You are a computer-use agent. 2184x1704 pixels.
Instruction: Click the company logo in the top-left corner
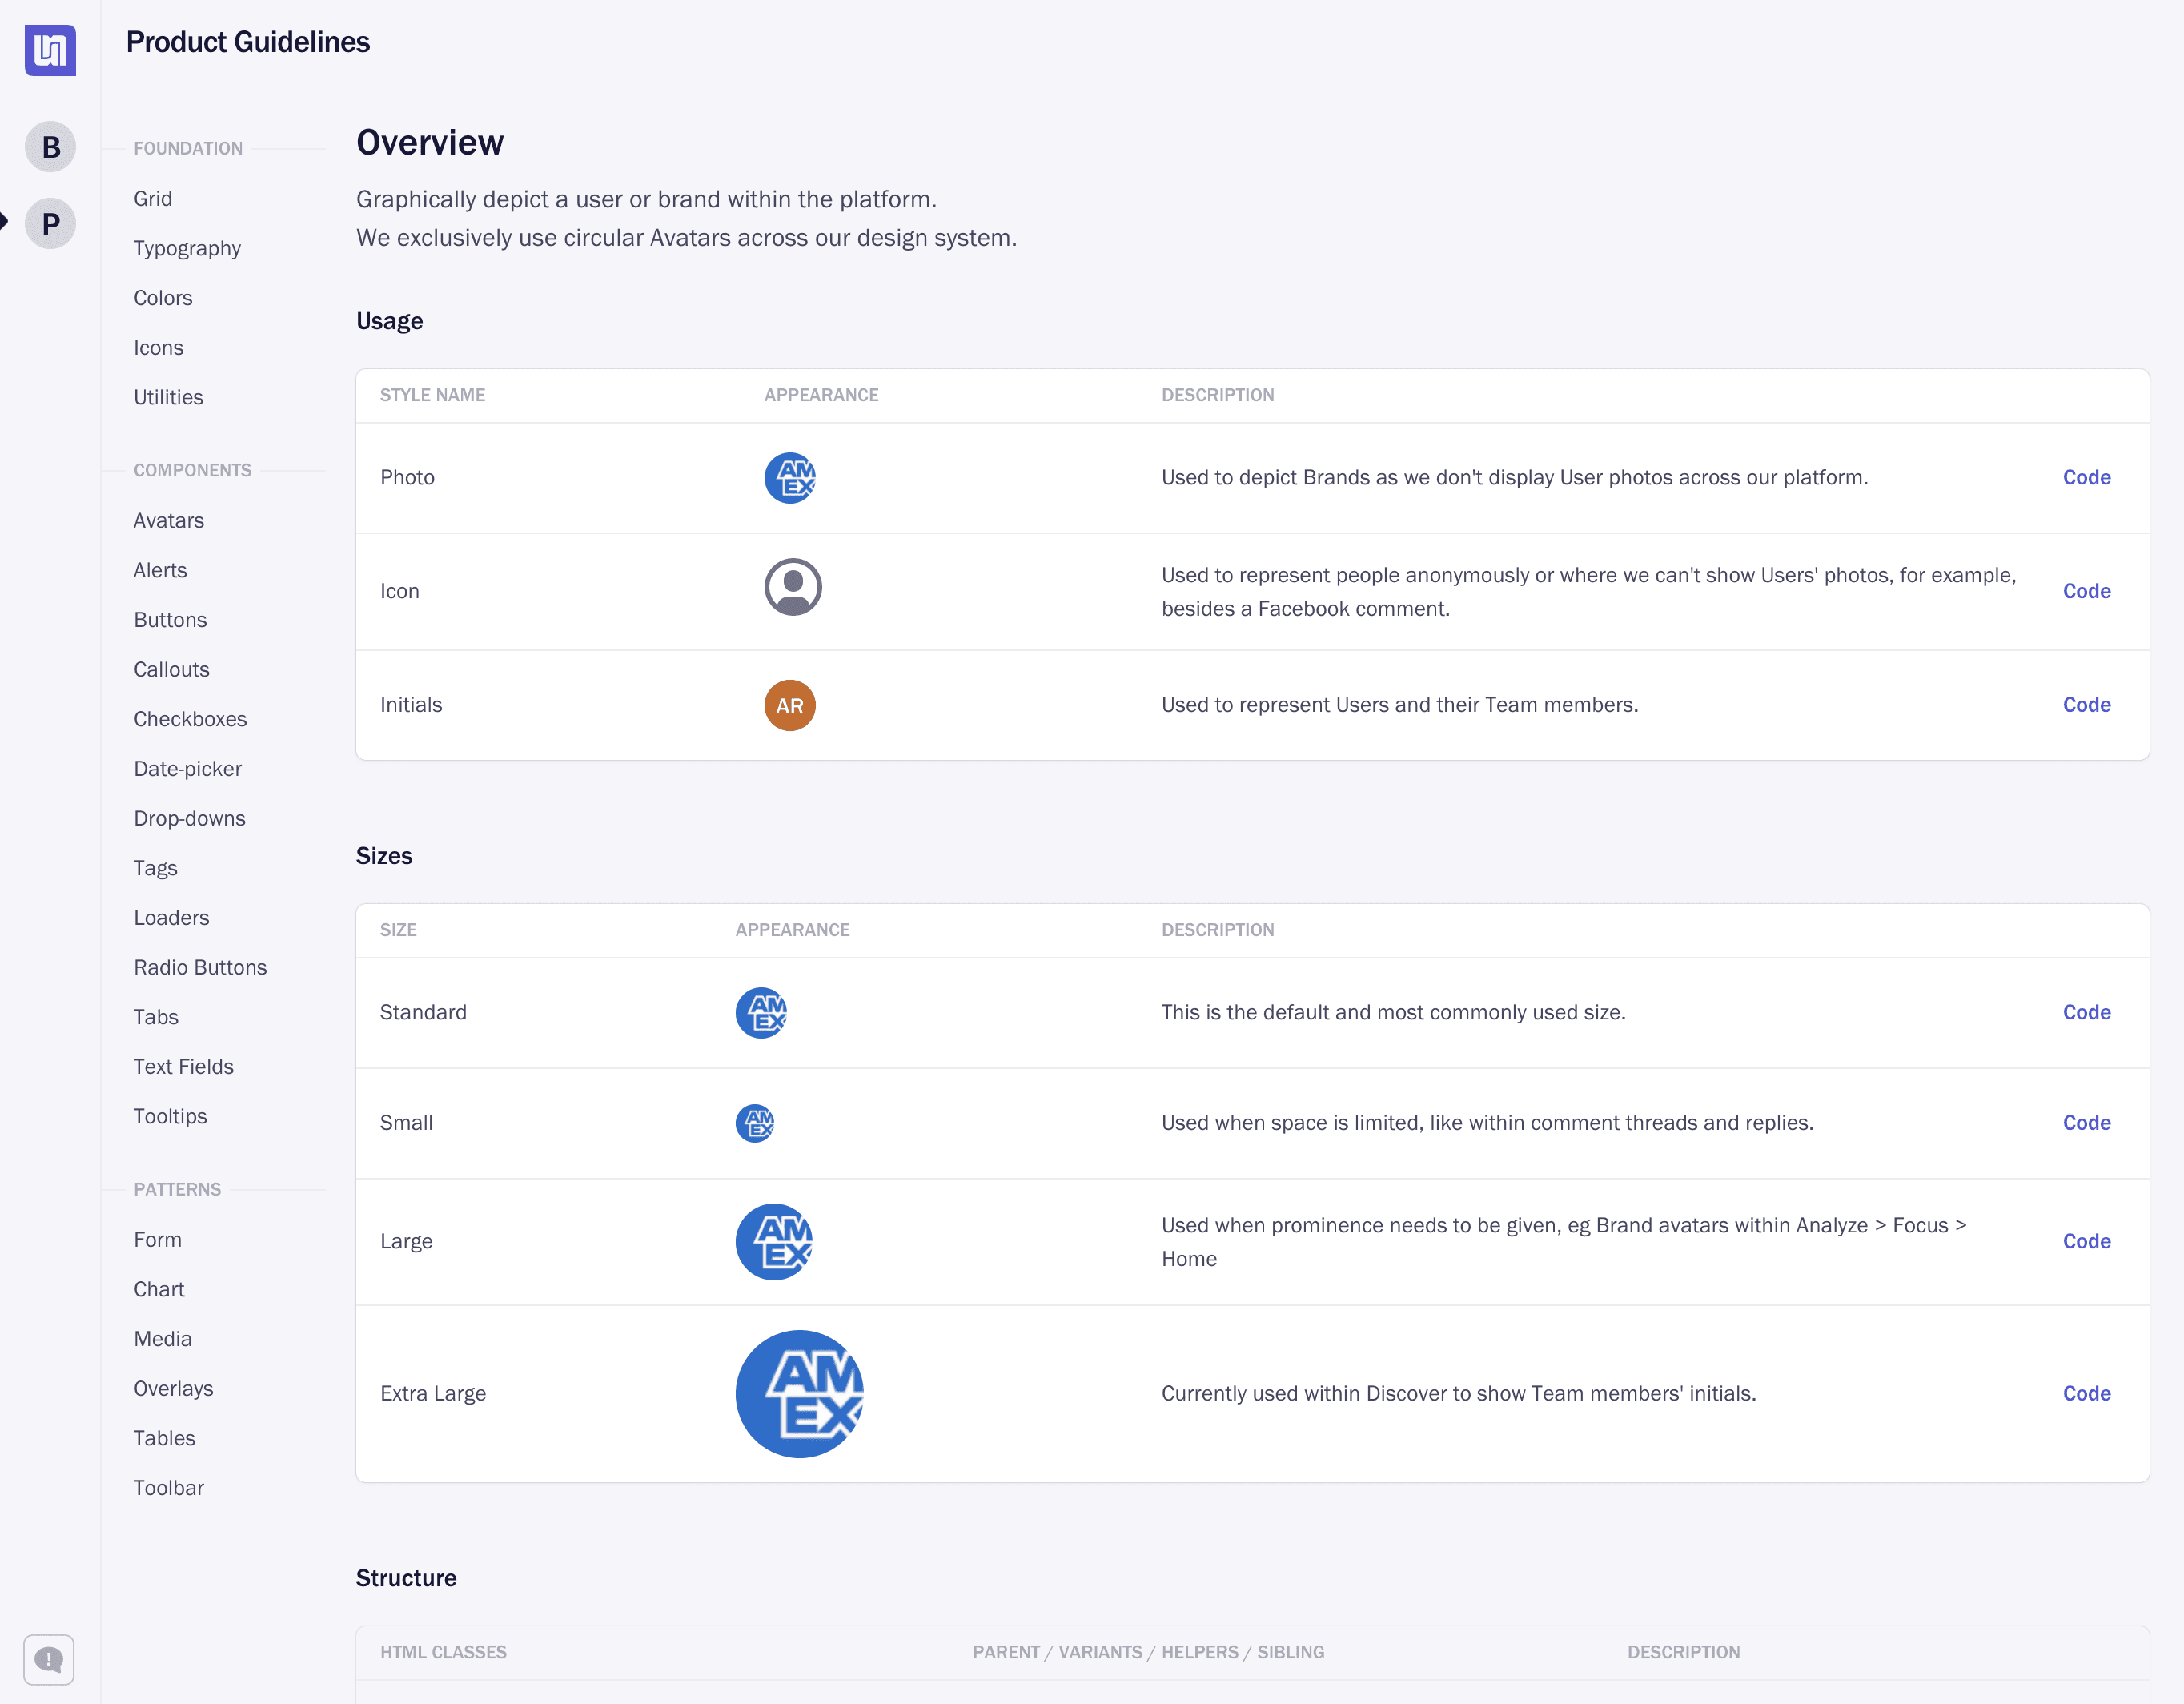click(49, 50)
